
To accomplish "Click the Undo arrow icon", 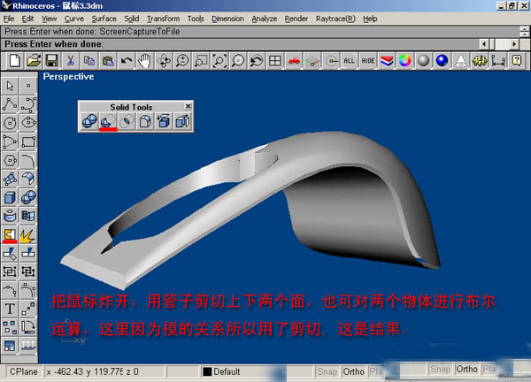I will 126,60.
